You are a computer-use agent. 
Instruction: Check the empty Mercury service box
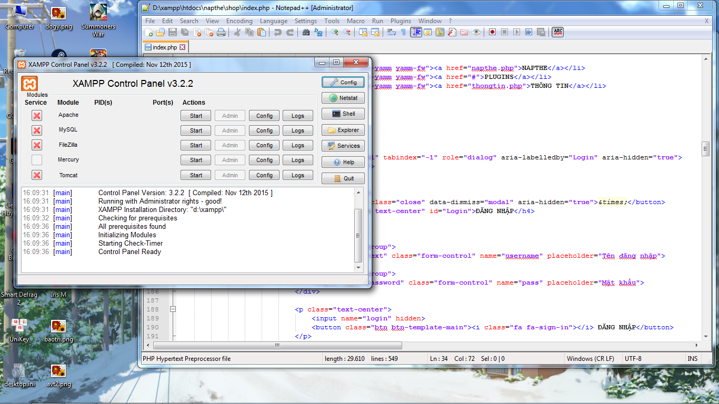37,160
